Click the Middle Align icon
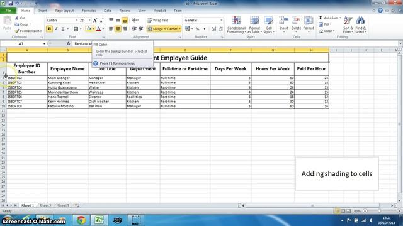 (118, 20)
